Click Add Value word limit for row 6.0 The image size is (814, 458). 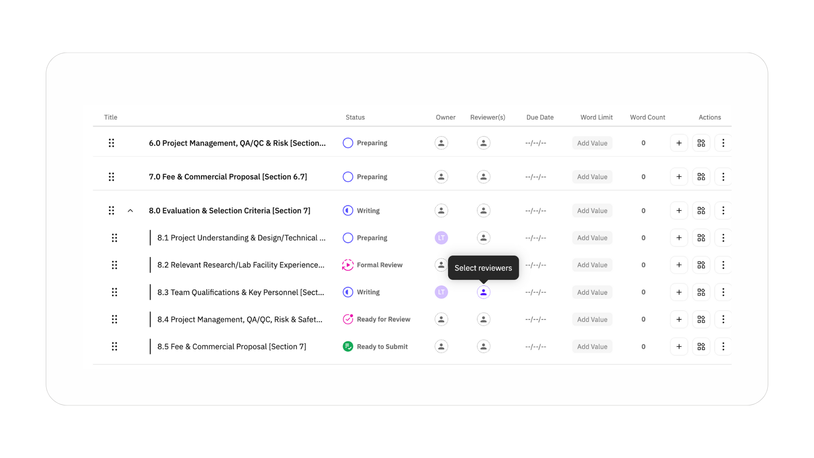click(x=592, y=143)
